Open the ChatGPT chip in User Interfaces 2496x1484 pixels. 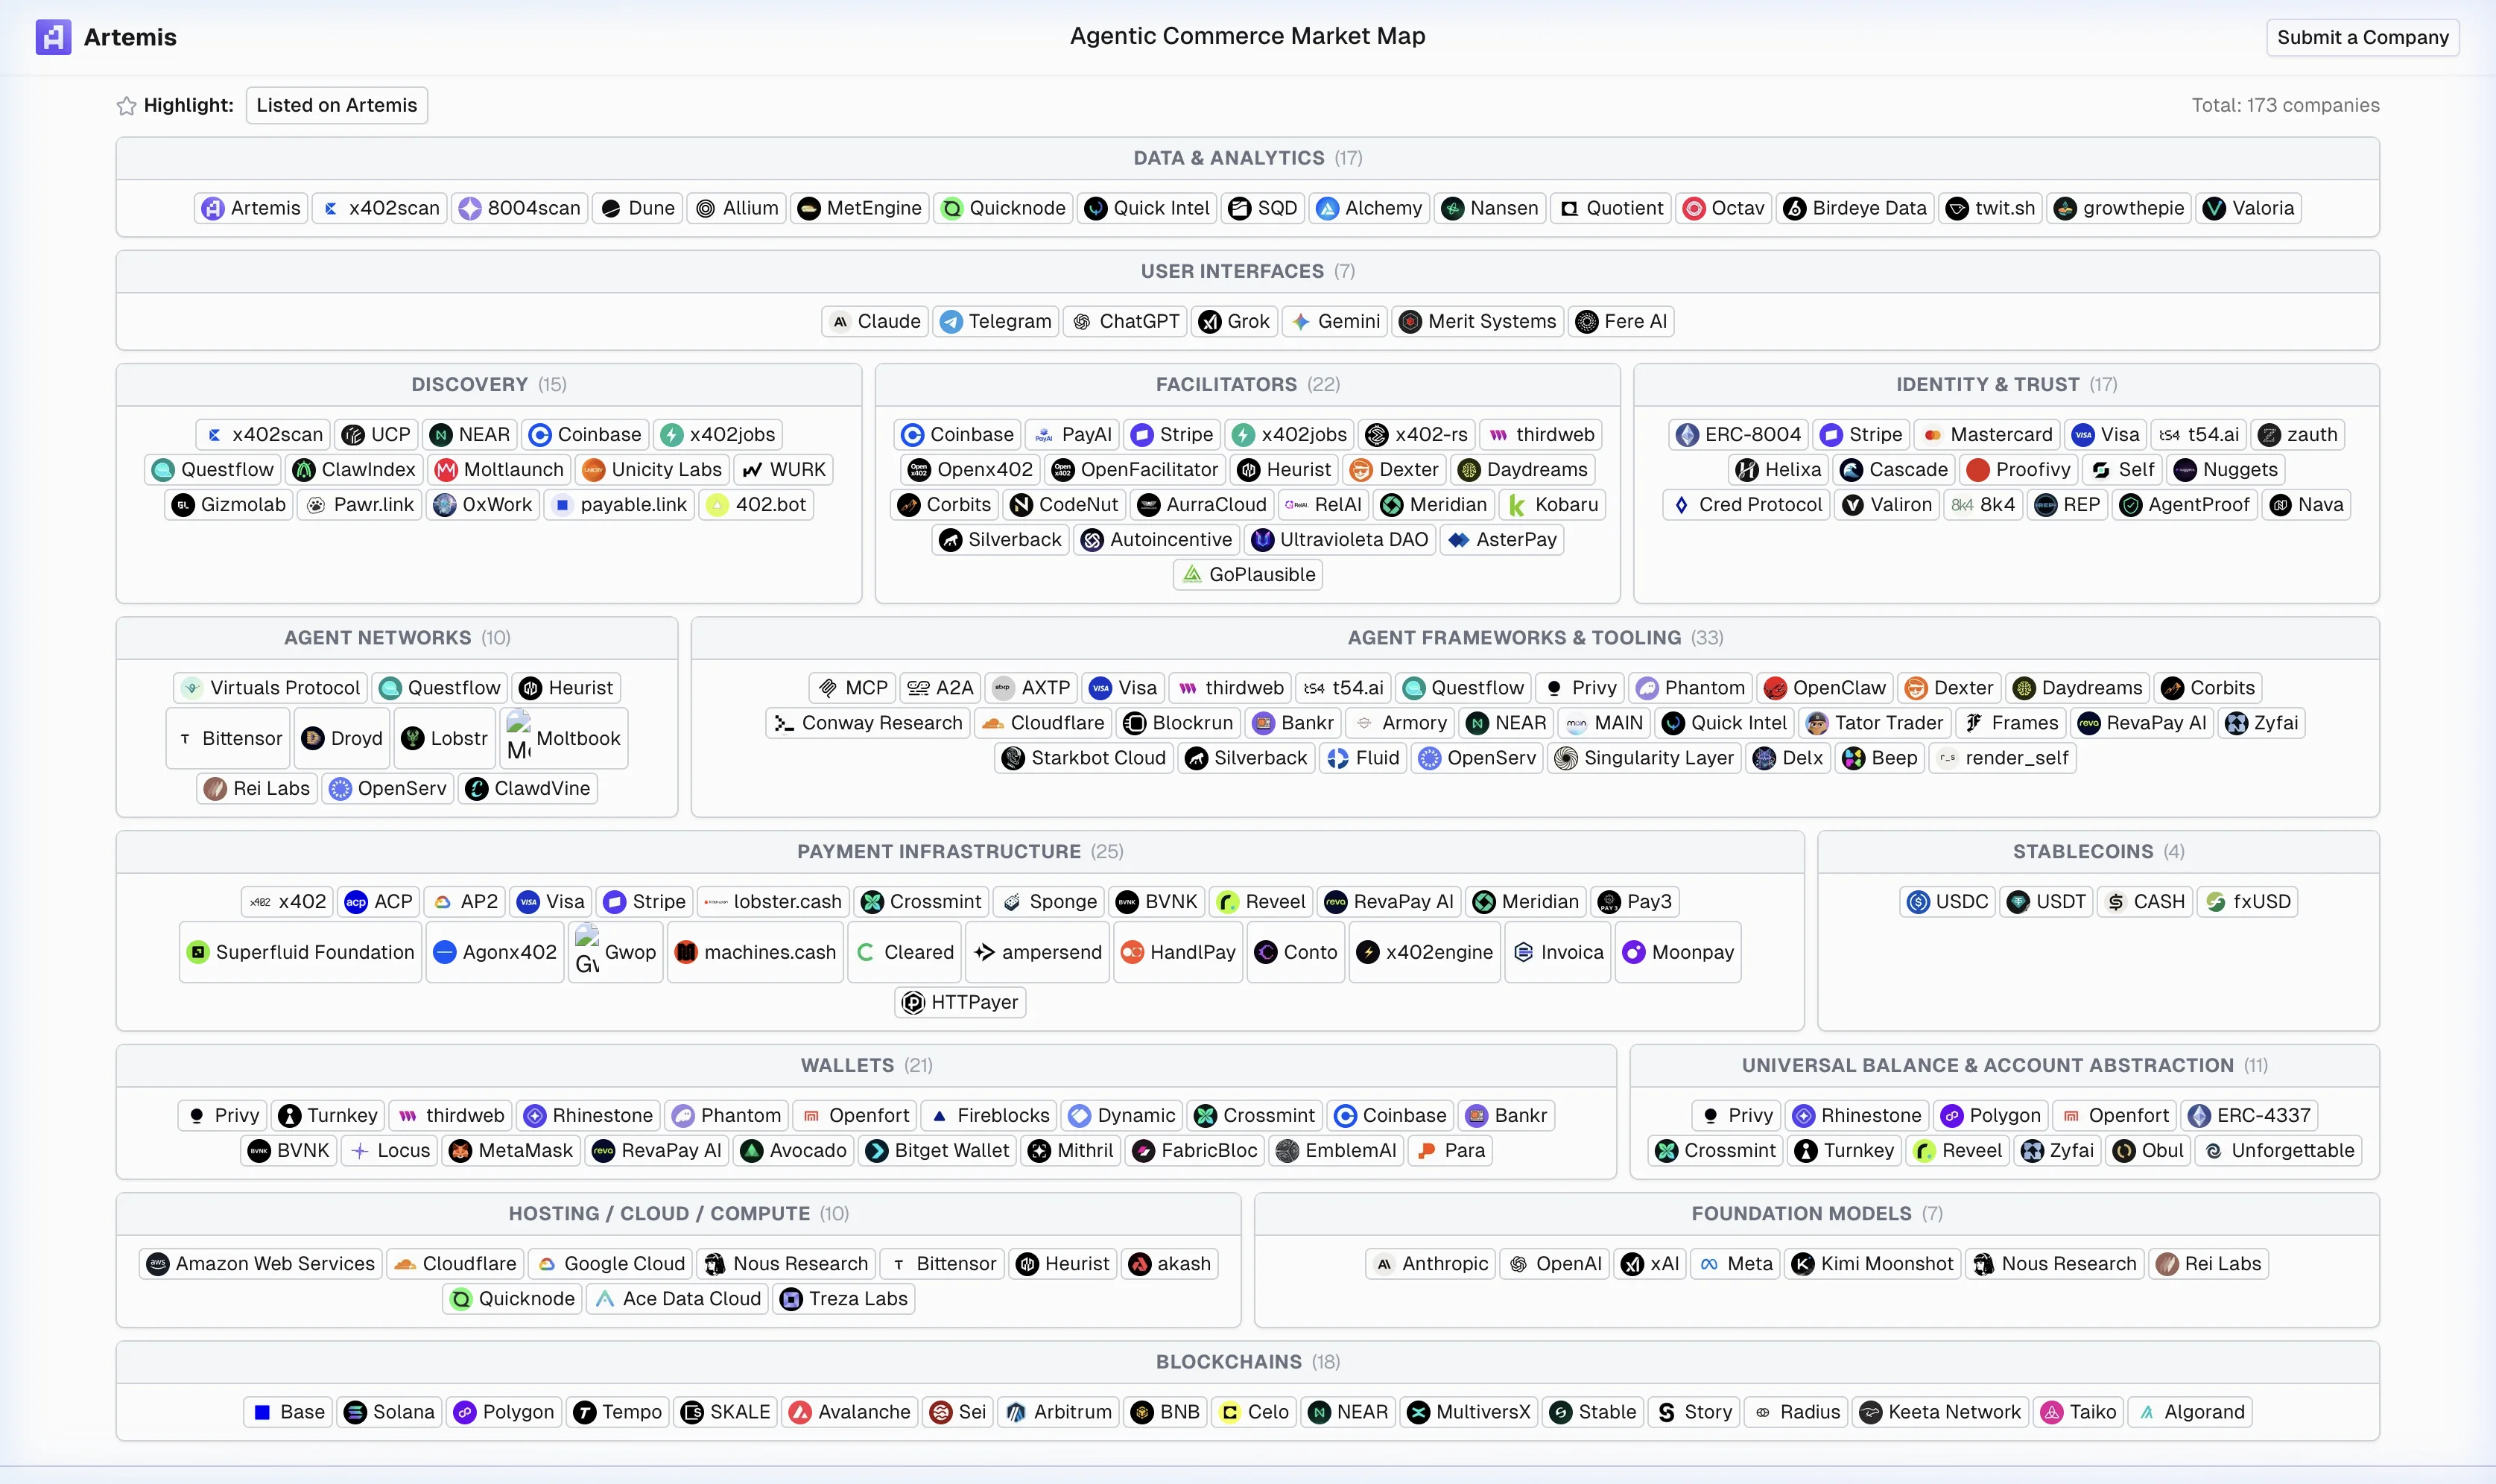[1125, 321]
